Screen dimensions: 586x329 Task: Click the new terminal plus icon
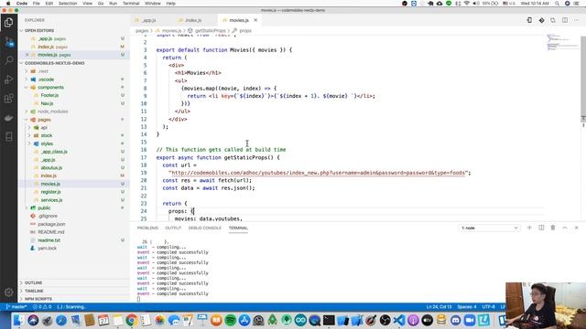[x=529, y=228]
